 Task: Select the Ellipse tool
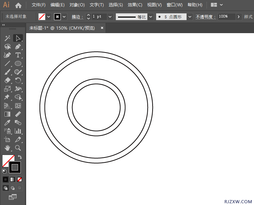[x=18, y=64]
